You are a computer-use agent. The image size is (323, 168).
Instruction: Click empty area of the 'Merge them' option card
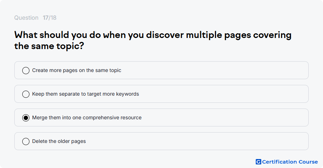pyautogui.click(x=225, y=117)
